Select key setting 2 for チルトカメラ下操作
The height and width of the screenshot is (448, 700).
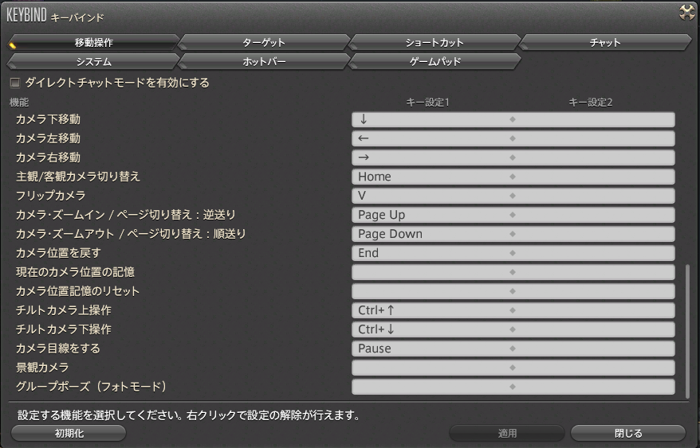[594, 329]
